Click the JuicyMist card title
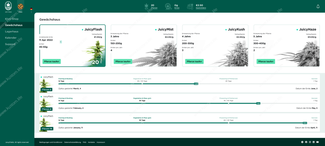 [166, 30]
